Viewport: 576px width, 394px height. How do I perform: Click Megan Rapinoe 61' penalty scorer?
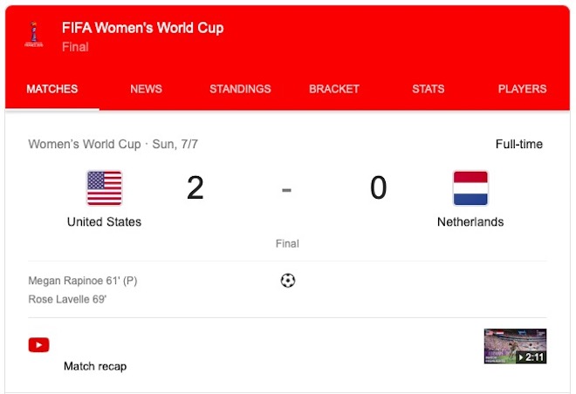point(83,281)
